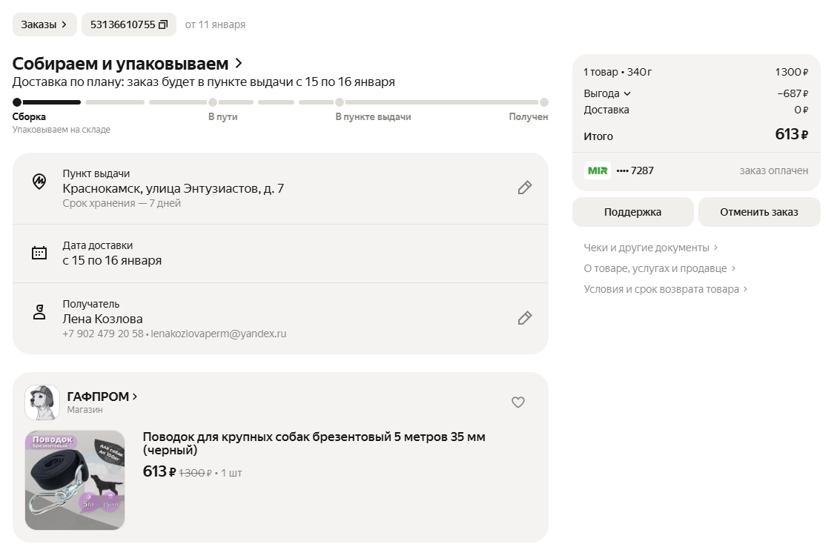Open Условия и срок возврата товара
The width and height of the screenshot is (837, 547).
pyautogui.click(x=665, y=289)
